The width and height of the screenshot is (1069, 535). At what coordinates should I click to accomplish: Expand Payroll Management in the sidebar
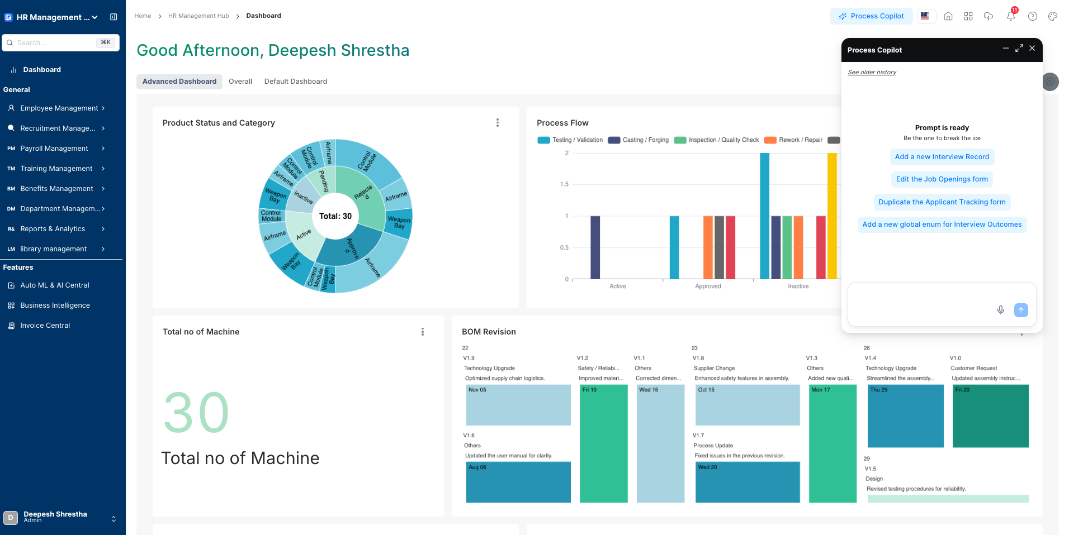pyautogui.click(x=53, y=148)
